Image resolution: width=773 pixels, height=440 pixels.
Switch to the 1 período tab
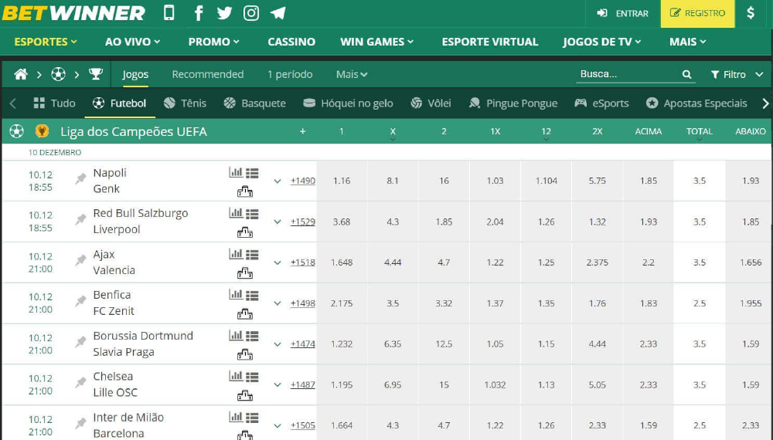click(290, 74)
